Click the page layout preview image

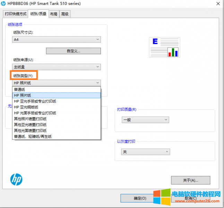(165, 47)
